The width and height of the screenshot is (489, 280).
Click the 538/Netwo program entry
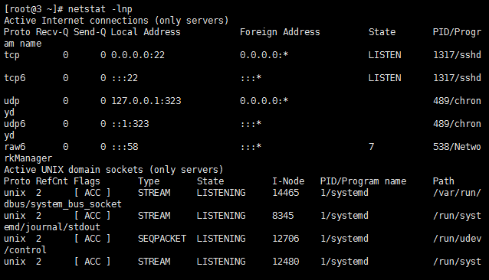coord(457,147)
